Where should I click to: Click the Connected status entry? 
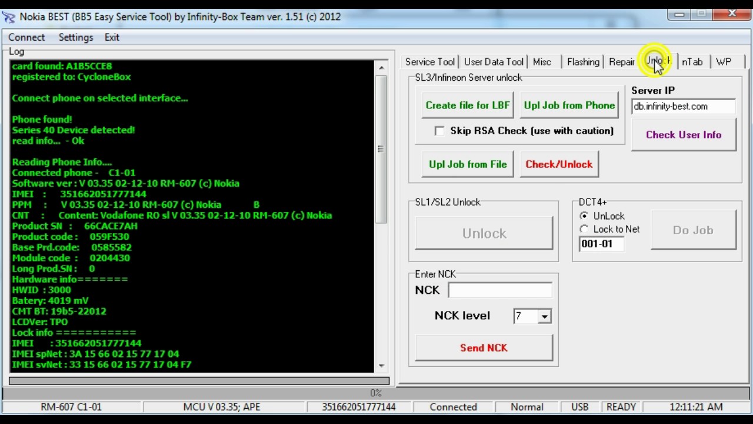click(453, 407)
